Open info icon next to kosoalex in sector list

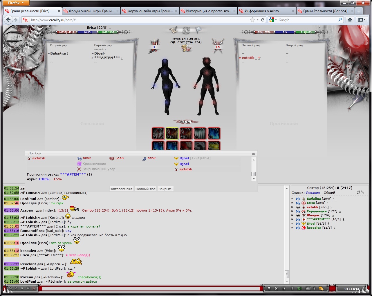click(x=334, y=228)
